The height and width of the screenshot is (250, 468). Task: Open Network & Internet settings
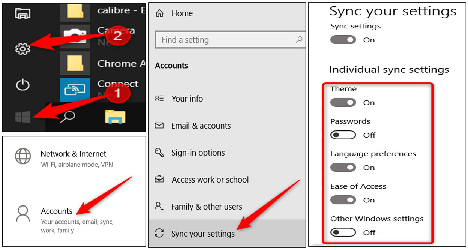coord(73,154)
